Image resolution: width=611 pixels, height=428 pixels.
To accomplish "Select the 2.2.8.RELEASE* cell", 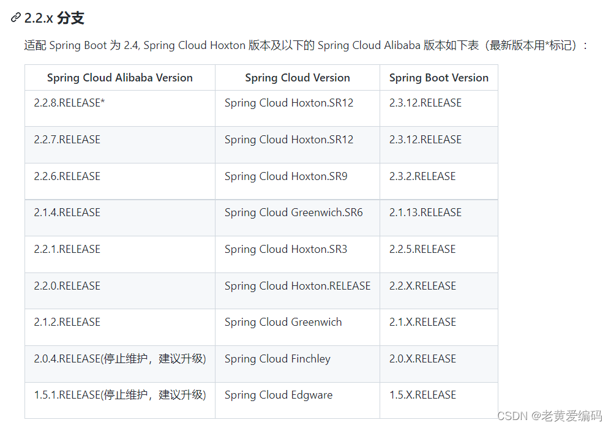I will [119, 108].
